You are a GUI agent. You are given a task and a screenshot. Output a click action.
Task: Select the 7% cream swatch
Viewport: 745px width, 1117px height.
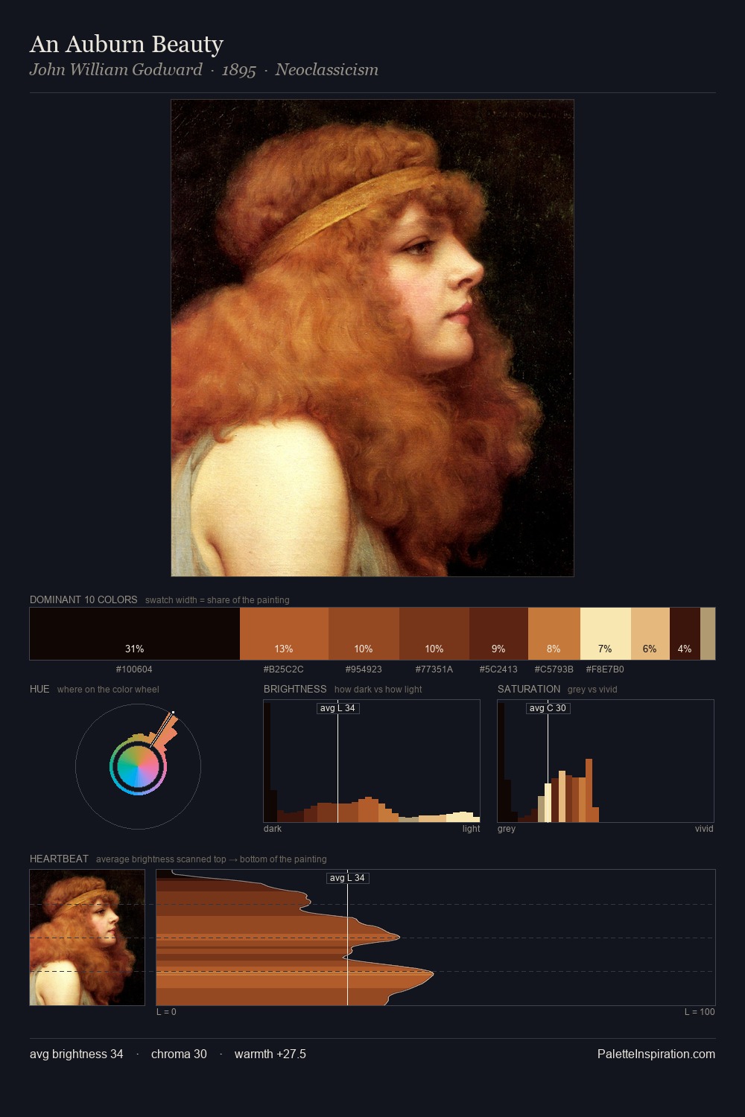[x=606, y=634]
